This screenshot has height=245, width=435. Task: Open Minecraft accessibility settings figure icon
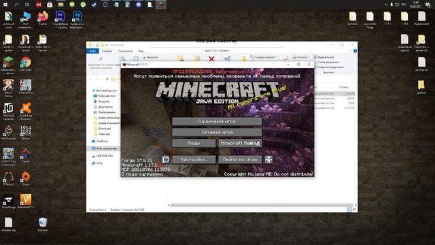(268, 159)
